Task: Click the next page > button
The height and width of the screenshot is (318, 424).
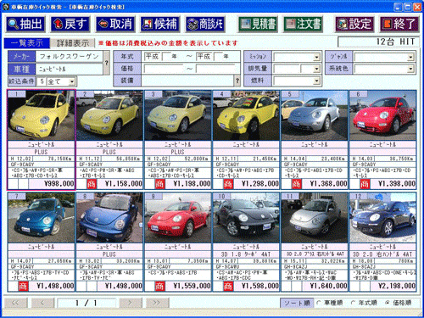Action: (131, 303)
